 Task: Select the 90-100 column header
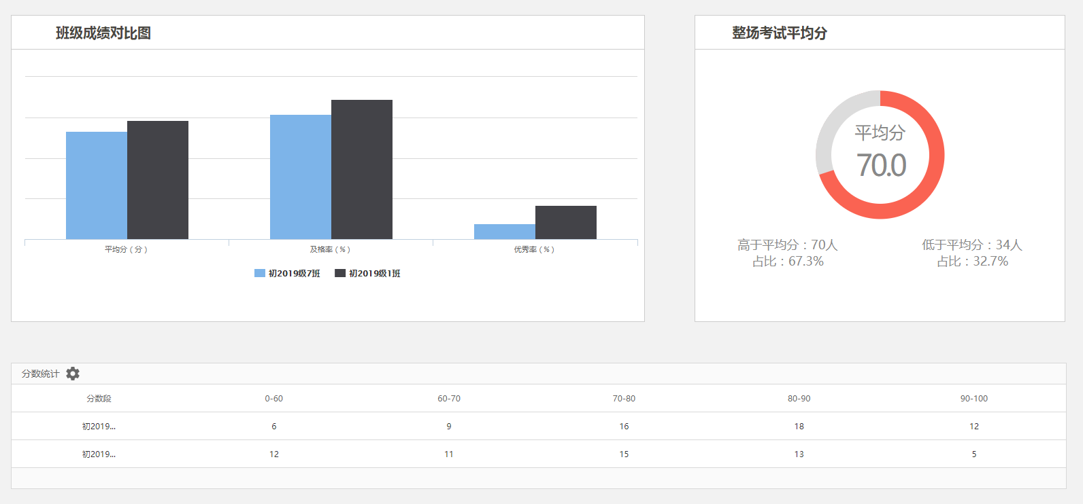coord(973,399)
